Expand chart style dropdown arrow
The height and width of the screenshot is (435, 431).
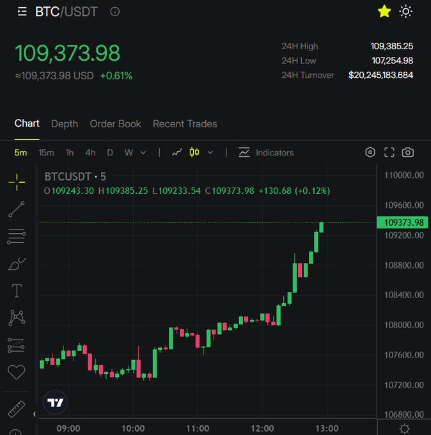coord(210,152)
